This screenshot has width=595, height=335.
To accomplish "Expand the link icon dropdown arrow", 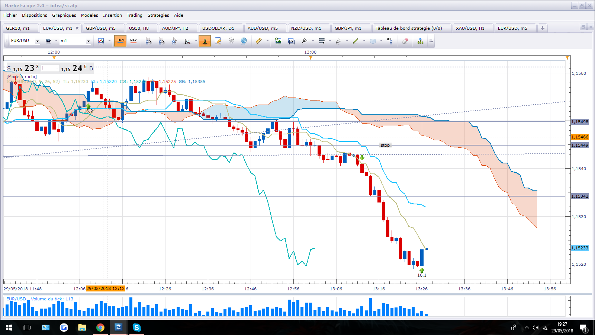I will [56, 41].
